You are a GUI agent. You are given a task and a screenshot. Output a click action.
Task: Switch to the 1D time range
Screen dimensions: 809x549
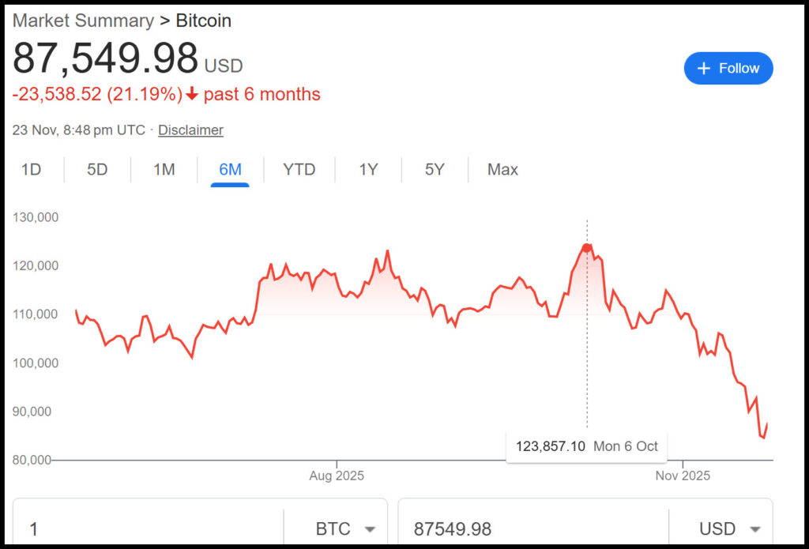(x=31, y=169)
